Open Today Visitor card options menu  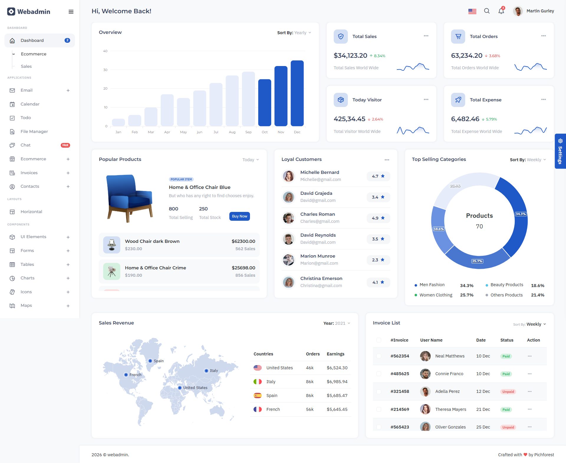click(426, 100)
